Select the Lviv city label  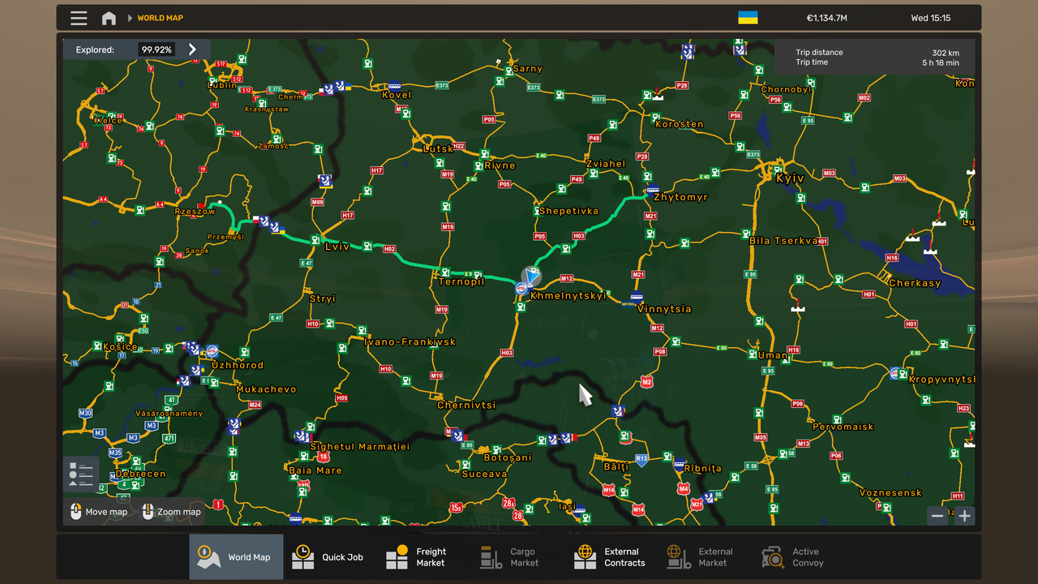coord(337,247)
